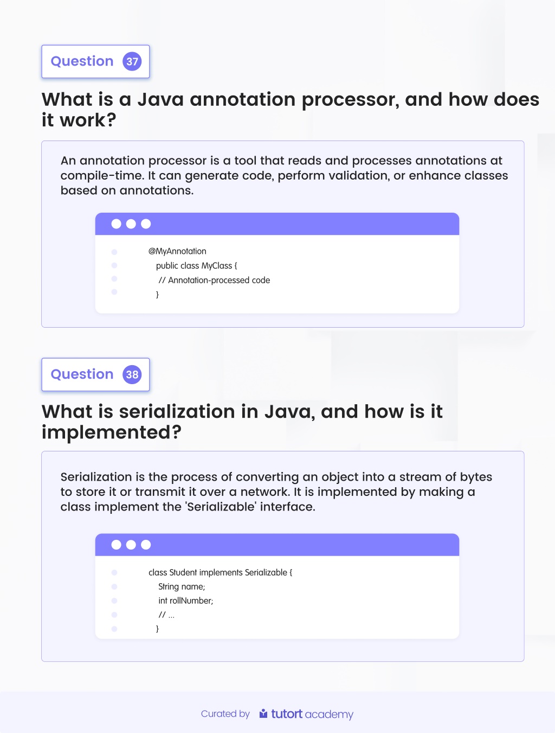Click the purple number 38 circle

pyautogui.click(x=132, y=374)
